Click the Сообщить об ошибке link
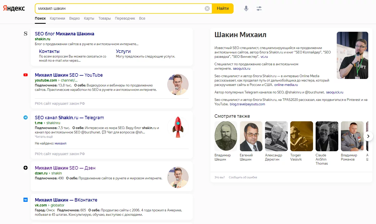376x224 pixels. 243,177
